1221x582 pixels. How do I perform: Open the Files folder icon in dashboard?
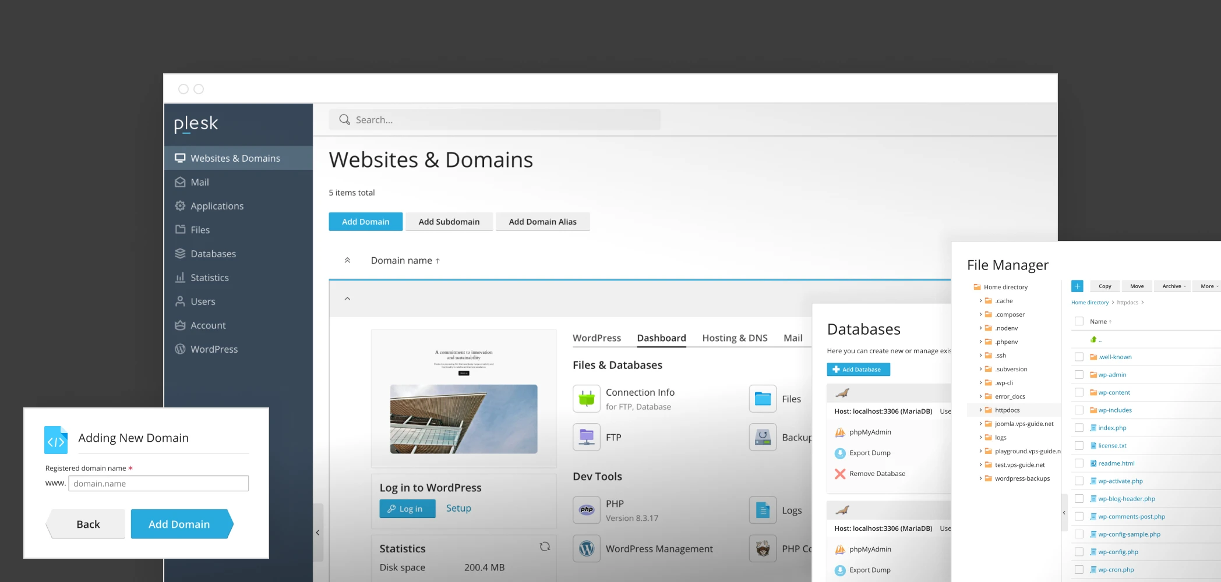click(x=763, y=399)
